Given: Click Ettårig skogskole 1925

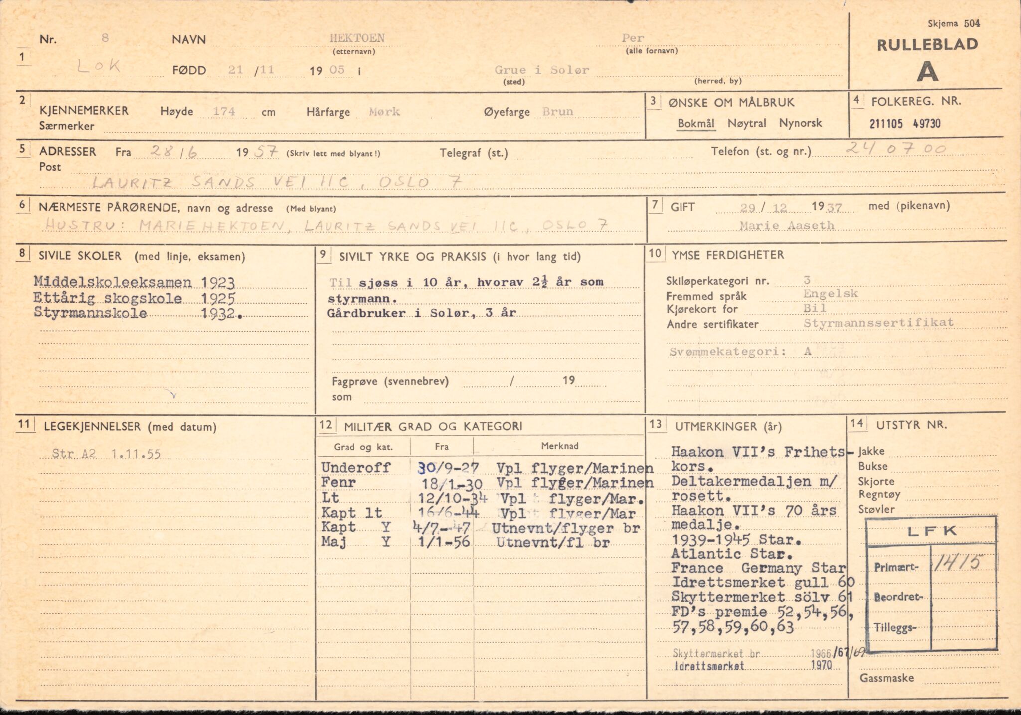Looking at the screenshot, I should pyautogui.click(x=134, y=298).
